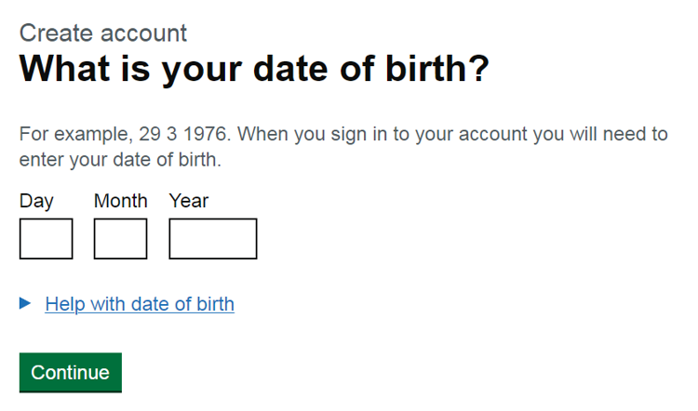Expand the date of birth help triangle
The height and width of the screenshot is (411, 698).
click(x=26, y=303)
